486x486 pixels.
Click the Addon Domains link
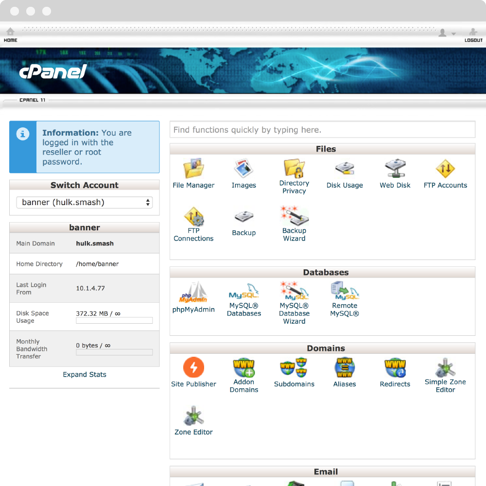pyautogui.click(x=244, y=386)
